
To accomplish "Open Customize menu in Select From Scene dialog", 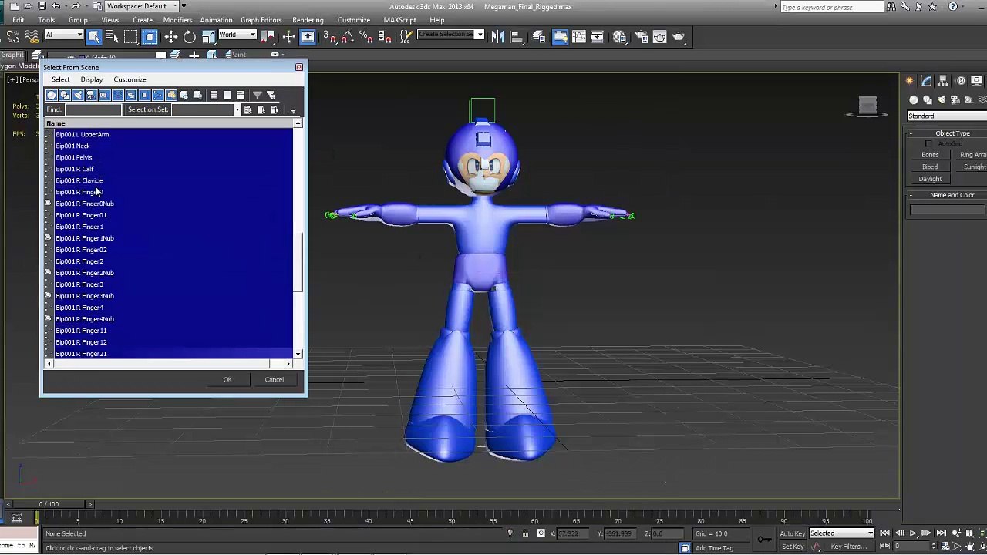I will (x=130, y=79).
